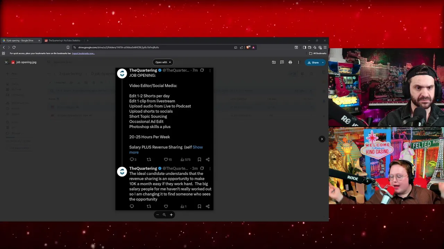Click the 'job opening.jpg' file name
Image resolution: width=444 pixels, height=249 pixels.
click(26, 62)
